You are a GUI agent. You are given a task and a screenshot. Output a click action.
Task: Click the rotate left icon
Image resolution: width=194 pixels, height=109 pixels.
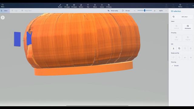[x=173, y=57]
